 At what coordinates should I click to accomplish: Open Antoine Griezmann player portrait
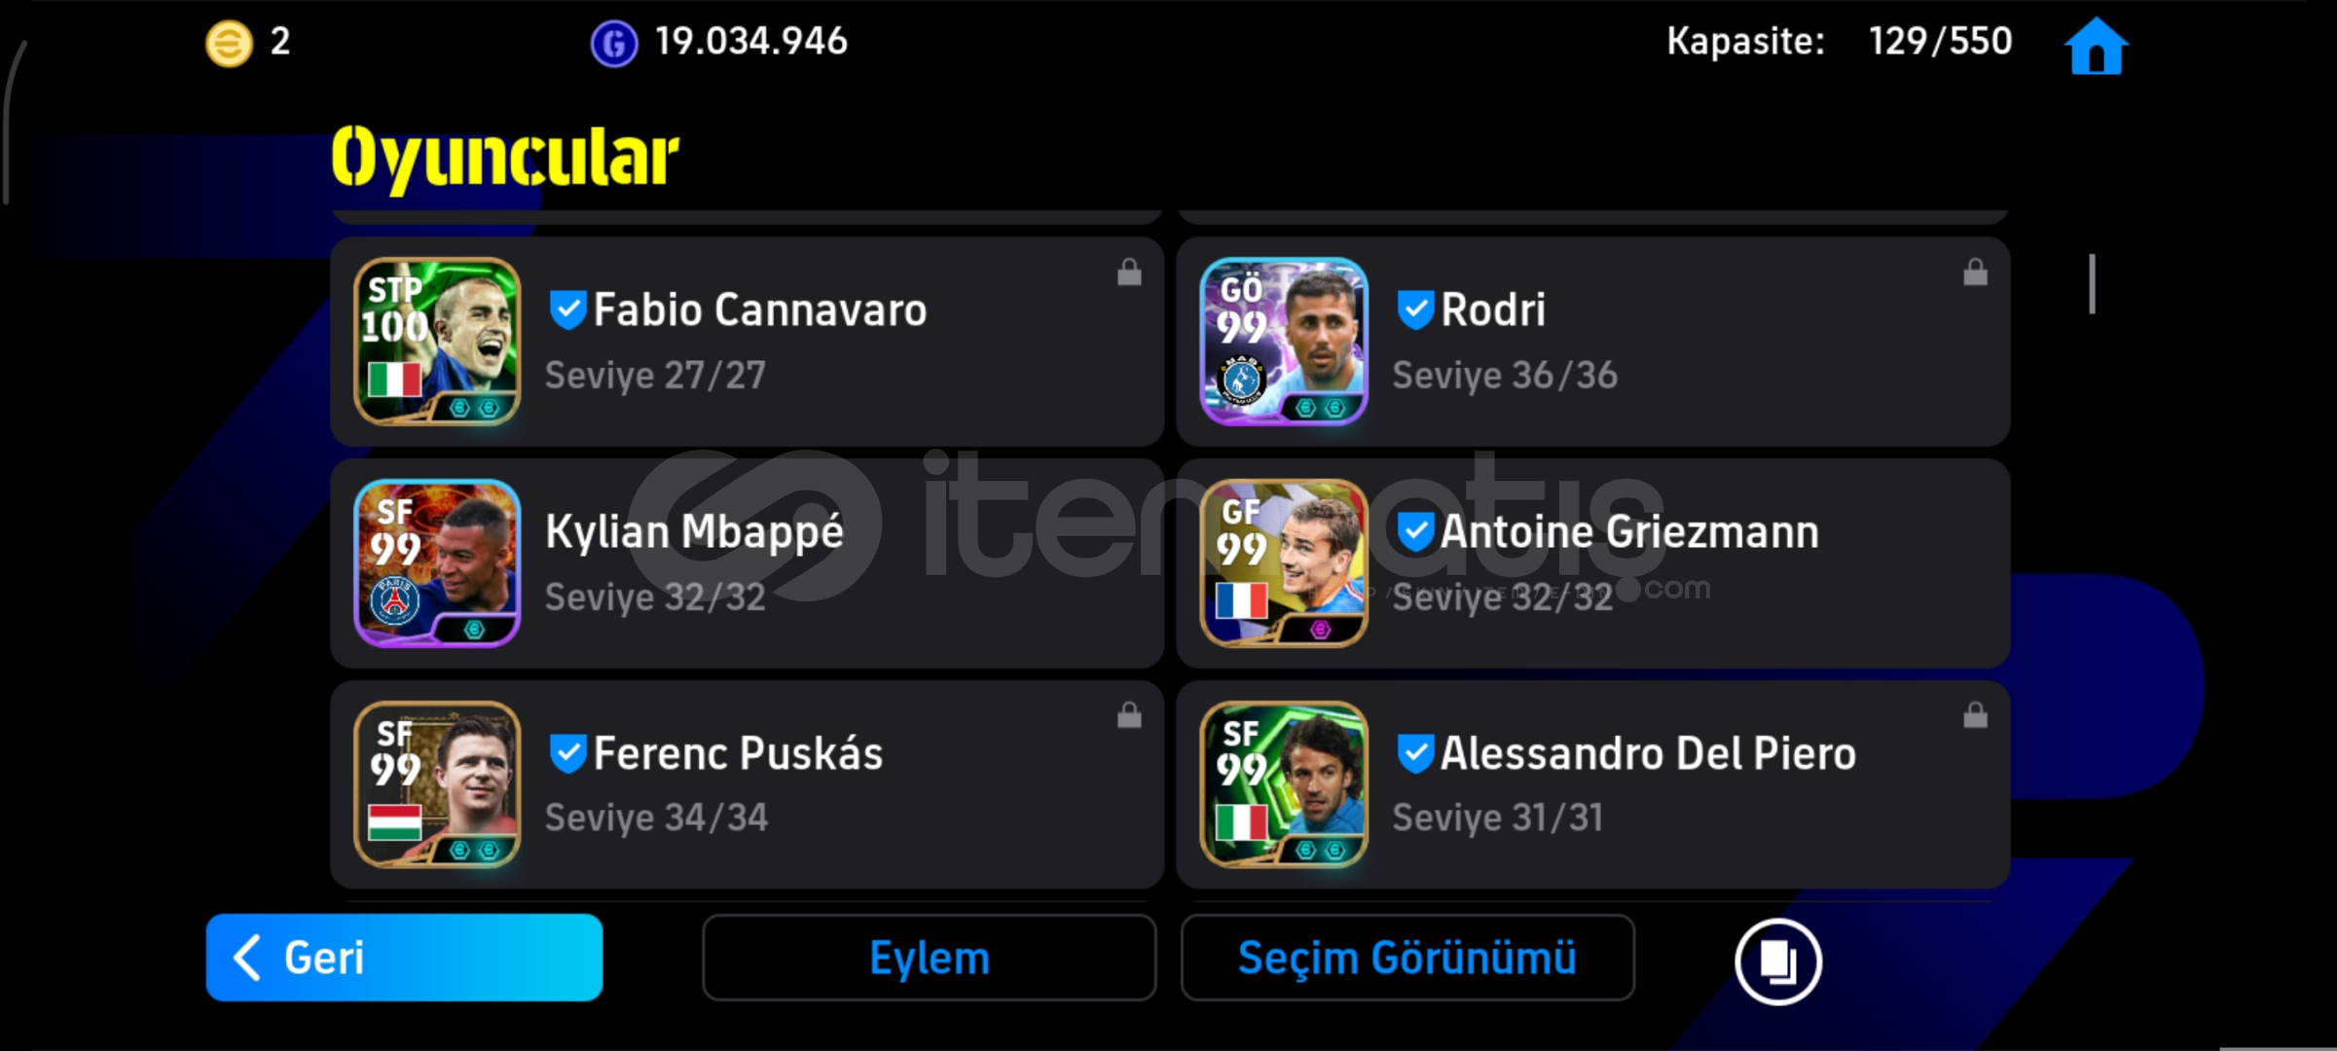point(1283,563)
